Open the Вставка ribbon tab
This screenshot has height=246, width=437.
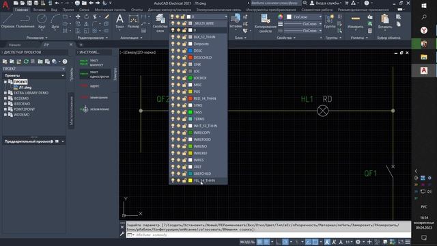point(40,10)
